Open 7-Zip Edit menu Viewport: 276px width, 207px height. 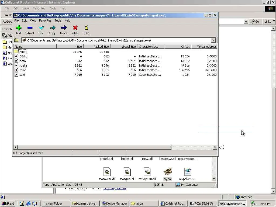point(24,20)
